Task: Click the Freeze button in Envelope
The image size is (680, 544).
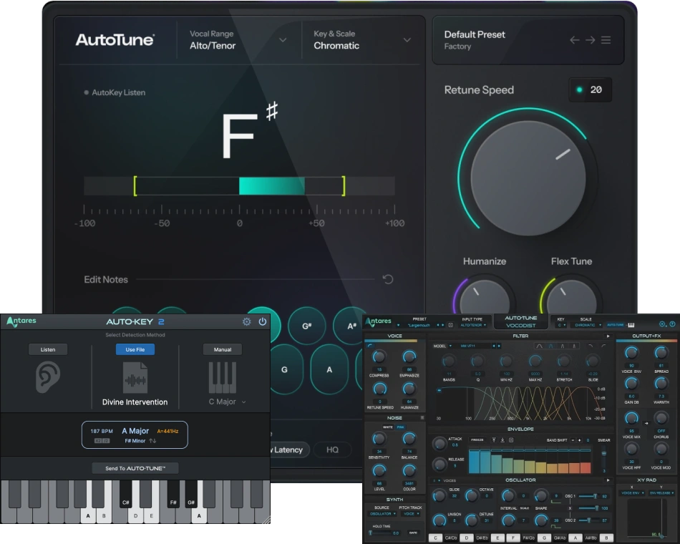Action: 477,439
